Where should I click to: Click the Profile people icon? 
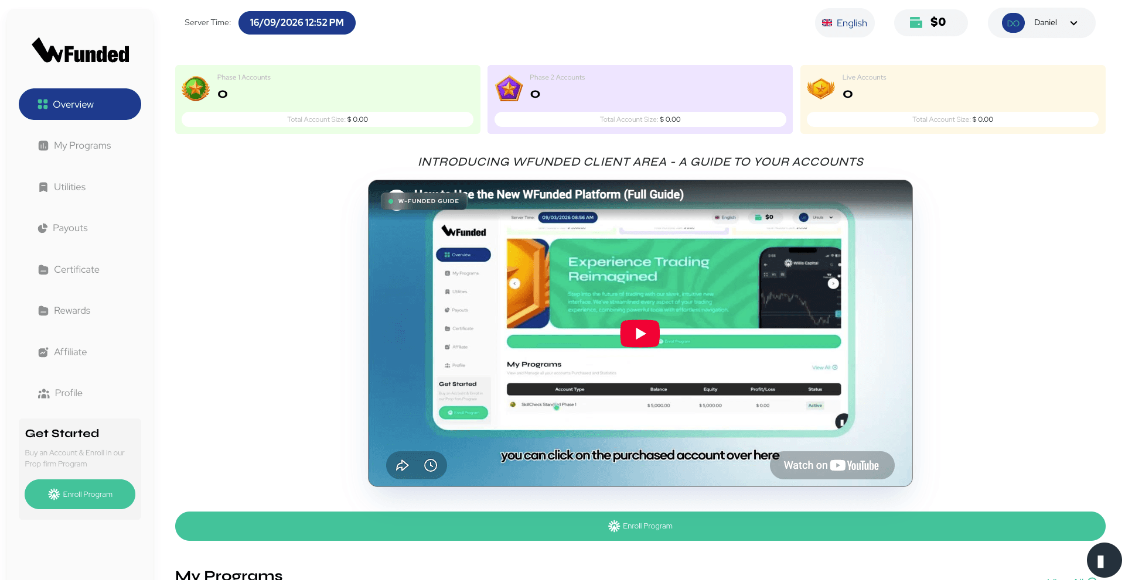pos(44,394)
